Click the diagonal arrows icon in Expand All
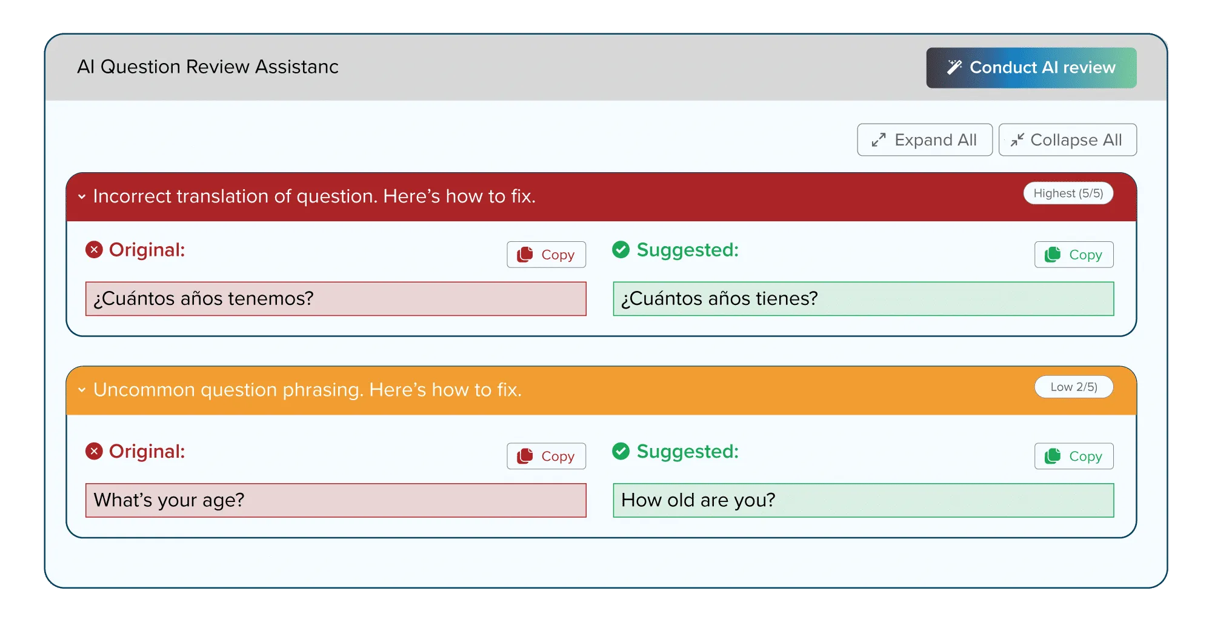The height and width of the screenshot is (622, 1212). pos(877,139)
